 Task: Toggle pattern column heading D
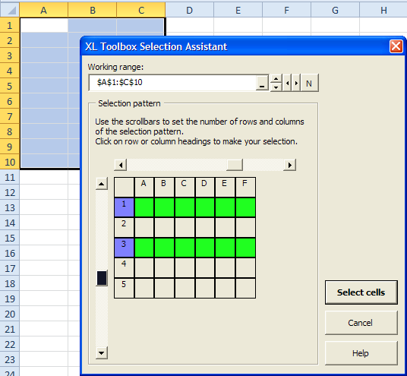click(x=204, y=187)
